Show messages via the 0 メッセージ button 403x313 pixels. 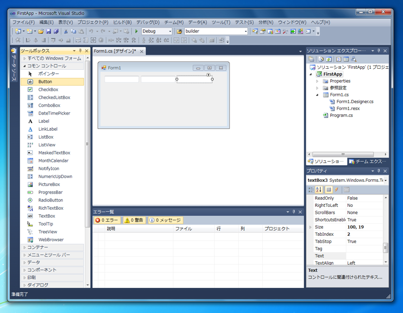tap(165, 220)
